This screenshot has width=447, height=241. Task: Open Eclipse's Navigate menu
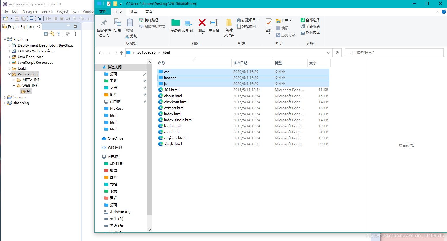(x=30, y=11)
